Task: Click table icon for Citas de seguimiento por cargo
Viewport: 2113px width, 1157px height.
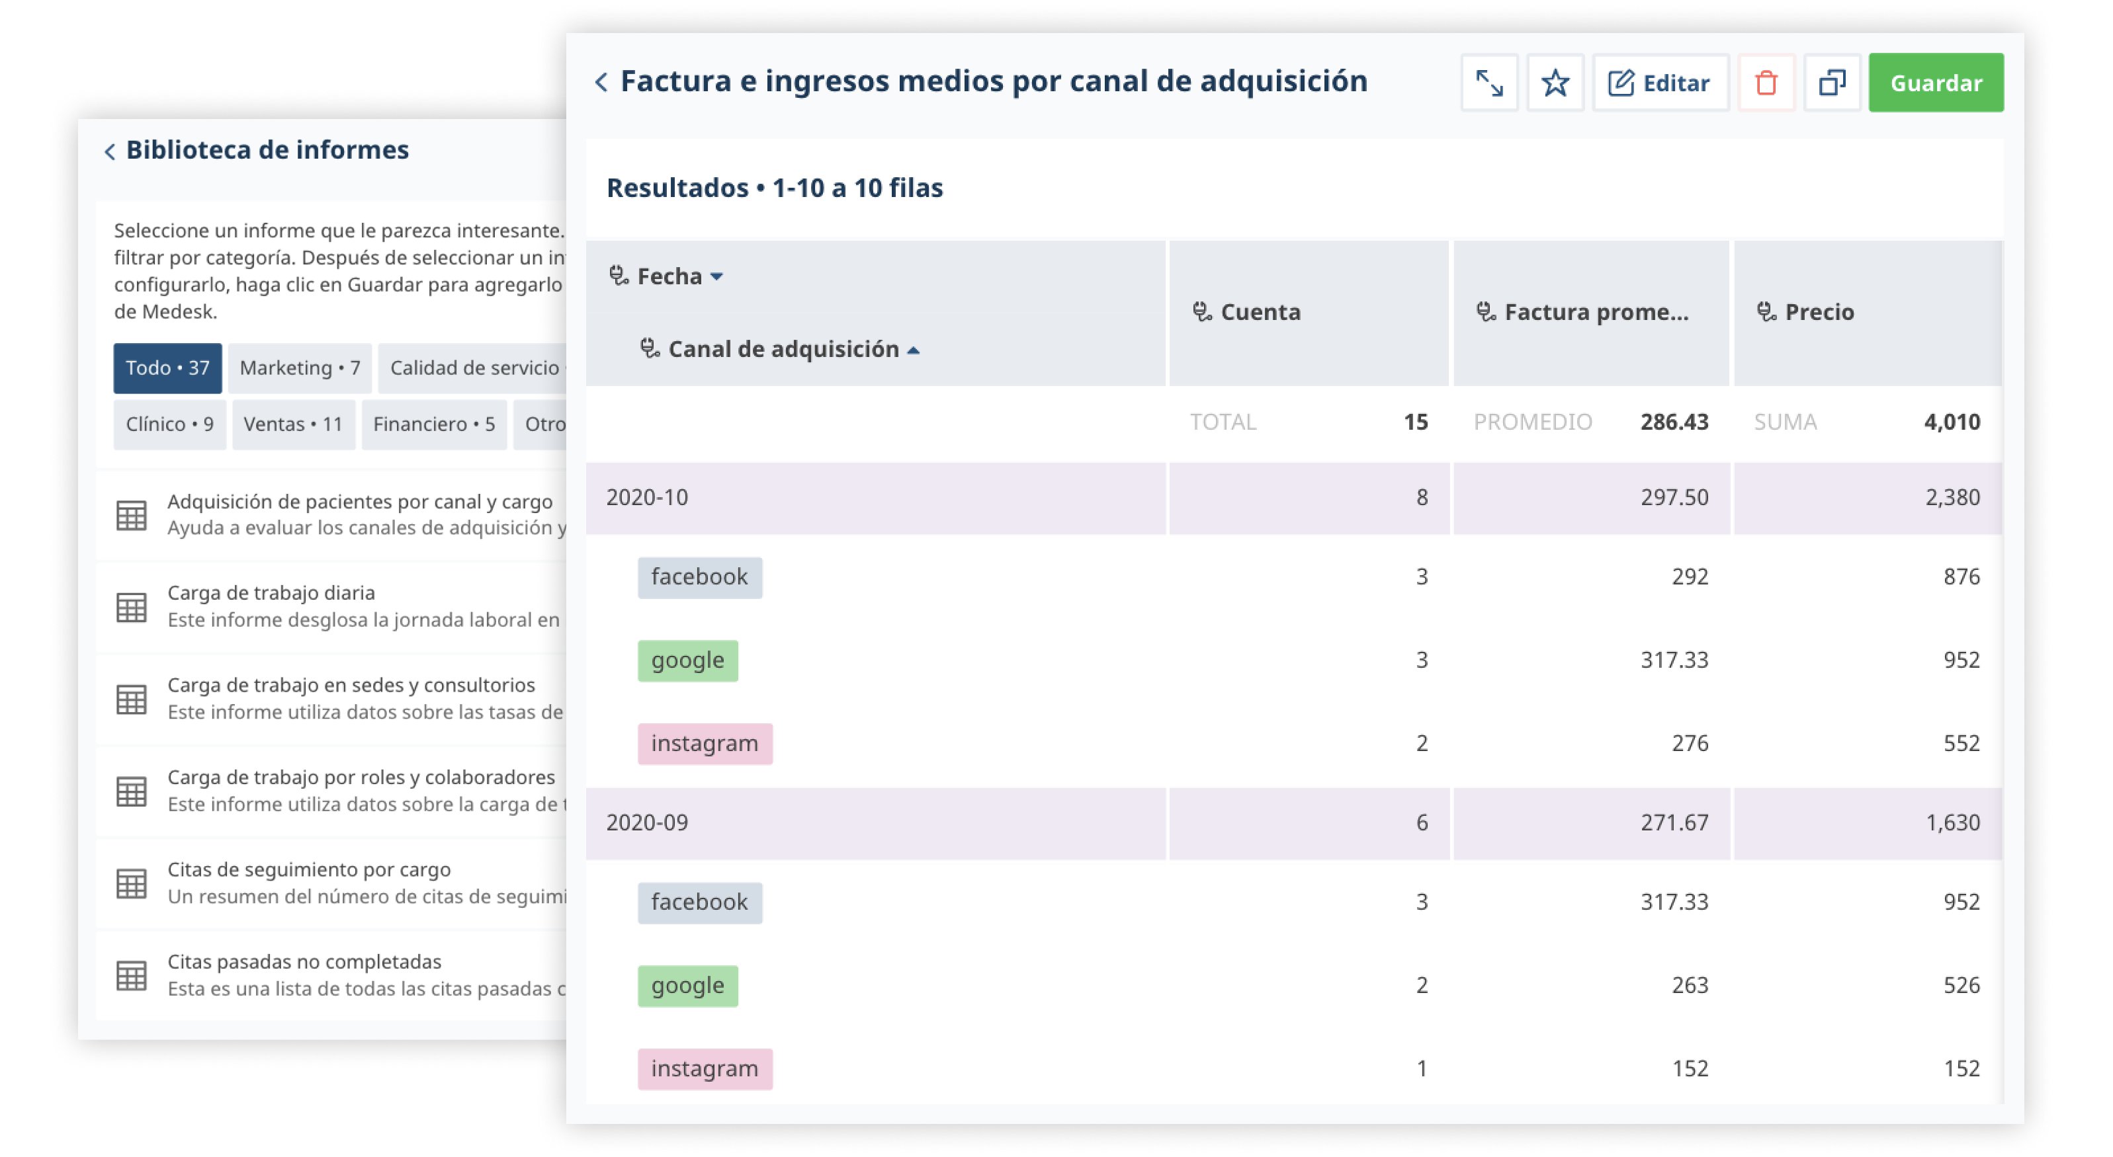Action: [x=131, y=883]
